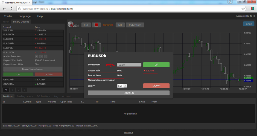This screenshot has width=257, height=136.
Task: Click the Free Margin:100.00 status text
Action: pos(64,126)
